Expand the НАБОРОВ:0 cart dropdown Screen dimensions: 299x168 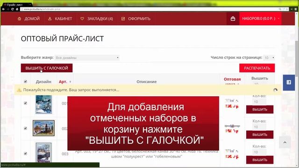coord(260,19)
